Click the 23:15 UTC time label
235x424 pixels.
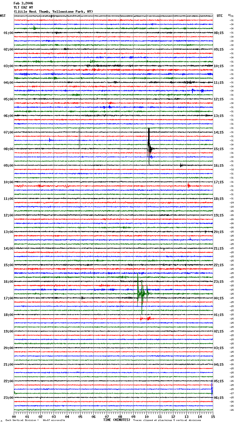pyautogui.click(x=219, y=282)
